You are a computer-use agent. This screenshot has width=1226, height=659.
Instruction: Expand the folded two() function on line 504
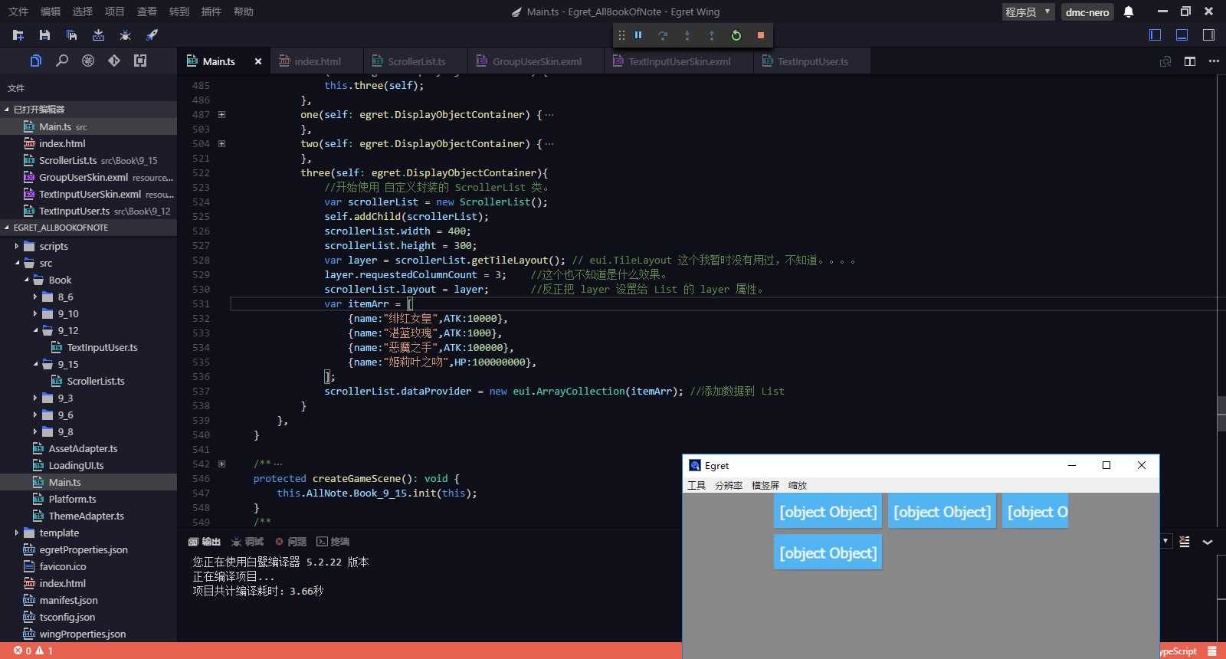tap(221, 144)
